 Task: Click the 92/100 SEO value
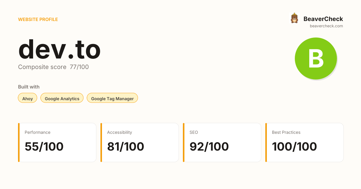click(x=209, y=146)
